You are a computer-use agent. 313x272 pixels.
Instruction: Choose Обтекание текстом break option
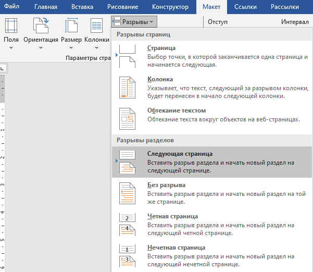click(x=212, y=119)
